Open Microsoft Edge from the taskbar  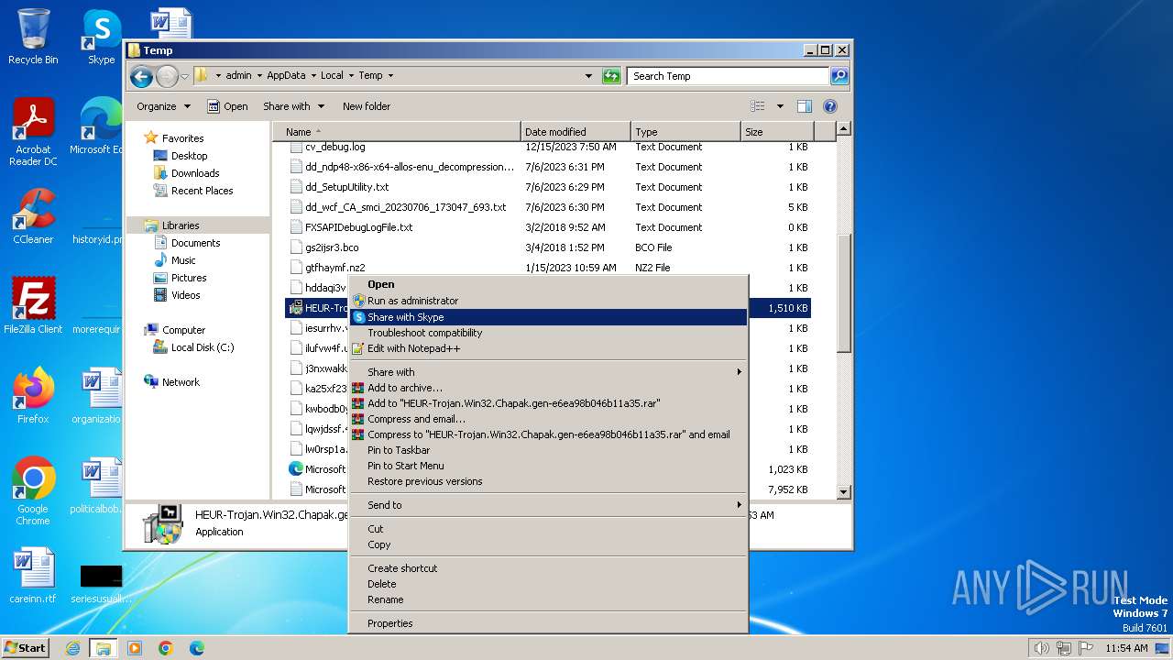(197, 648)
